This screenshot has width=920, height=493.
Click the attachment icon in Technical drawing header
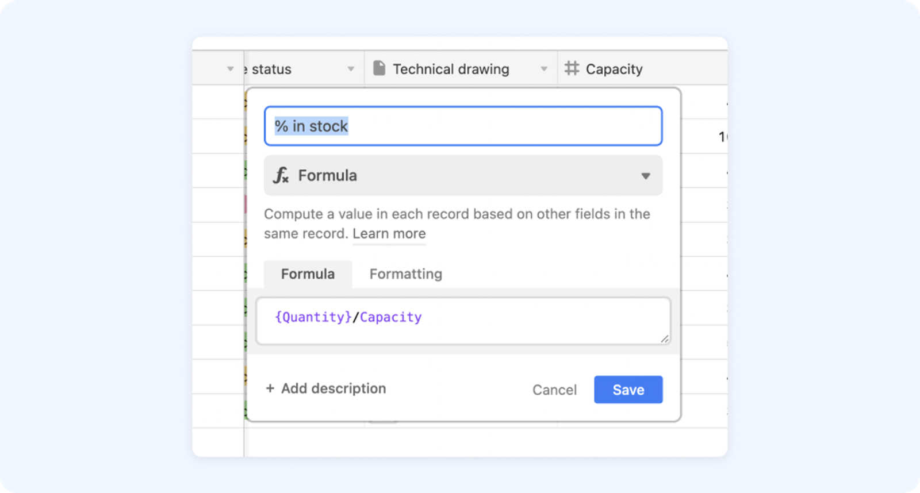pos(379,68)
